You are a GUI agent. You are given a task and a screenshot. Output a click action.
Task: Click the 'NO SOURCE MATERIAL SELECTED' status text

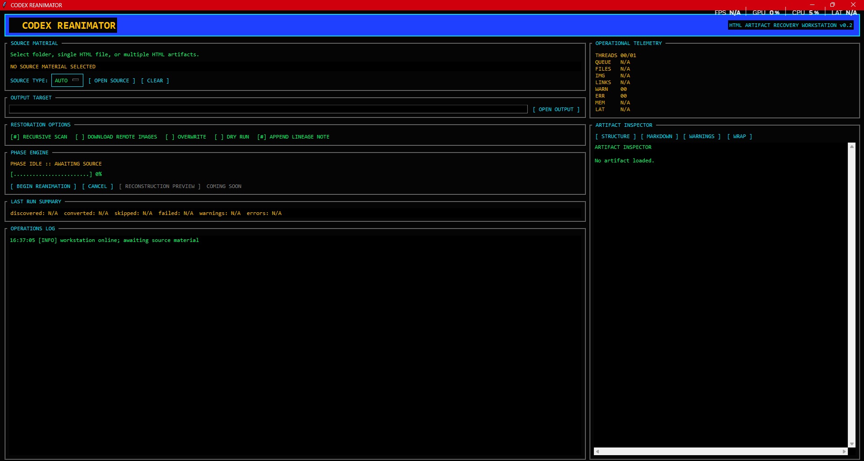pos(53,67)
